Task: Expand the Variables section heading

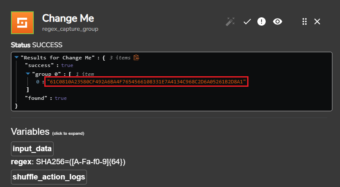Action: pyautogui.click(x=30, y=131)
